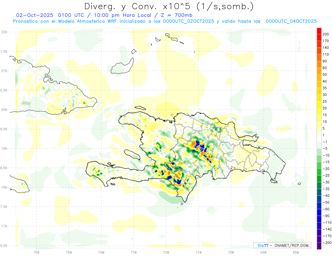The image size is (332, 256).
Task: Click the "22N" latitude label
Action: coord(4,32)
